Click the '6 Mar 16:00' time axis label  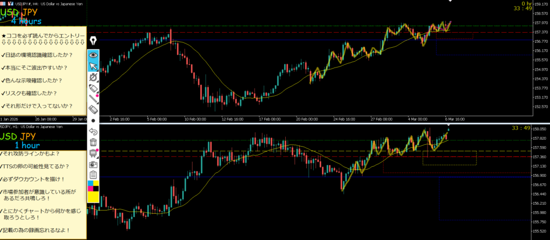pos(455,119)
